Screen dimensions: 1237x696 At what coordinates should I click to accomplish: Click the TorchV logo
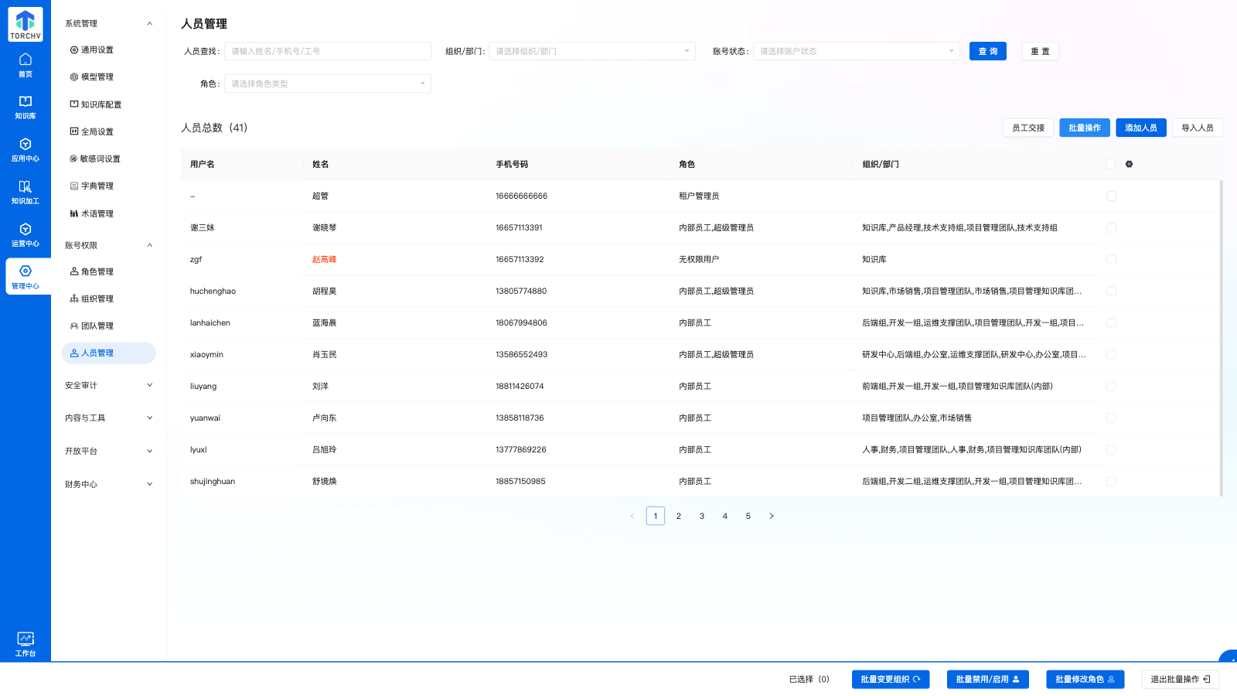25,24
